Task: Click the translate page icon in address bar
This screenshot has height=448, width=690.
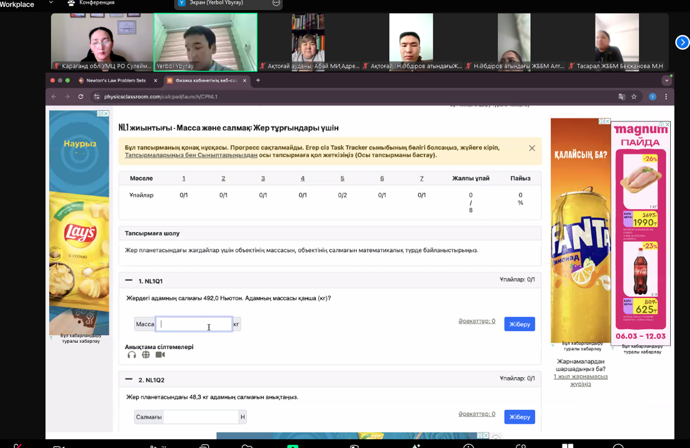Action: 622,97
